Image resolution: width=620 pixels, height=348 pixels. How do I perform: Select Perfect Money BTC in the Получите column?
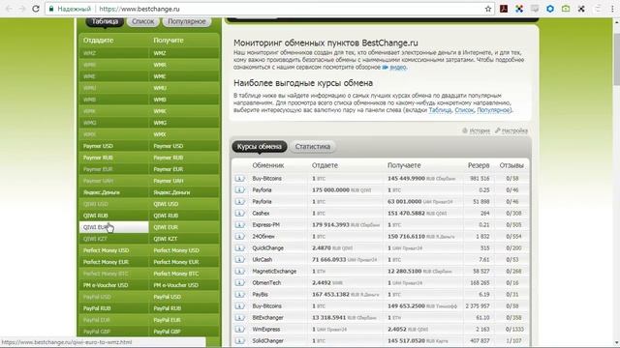click(x=184, y=274)
